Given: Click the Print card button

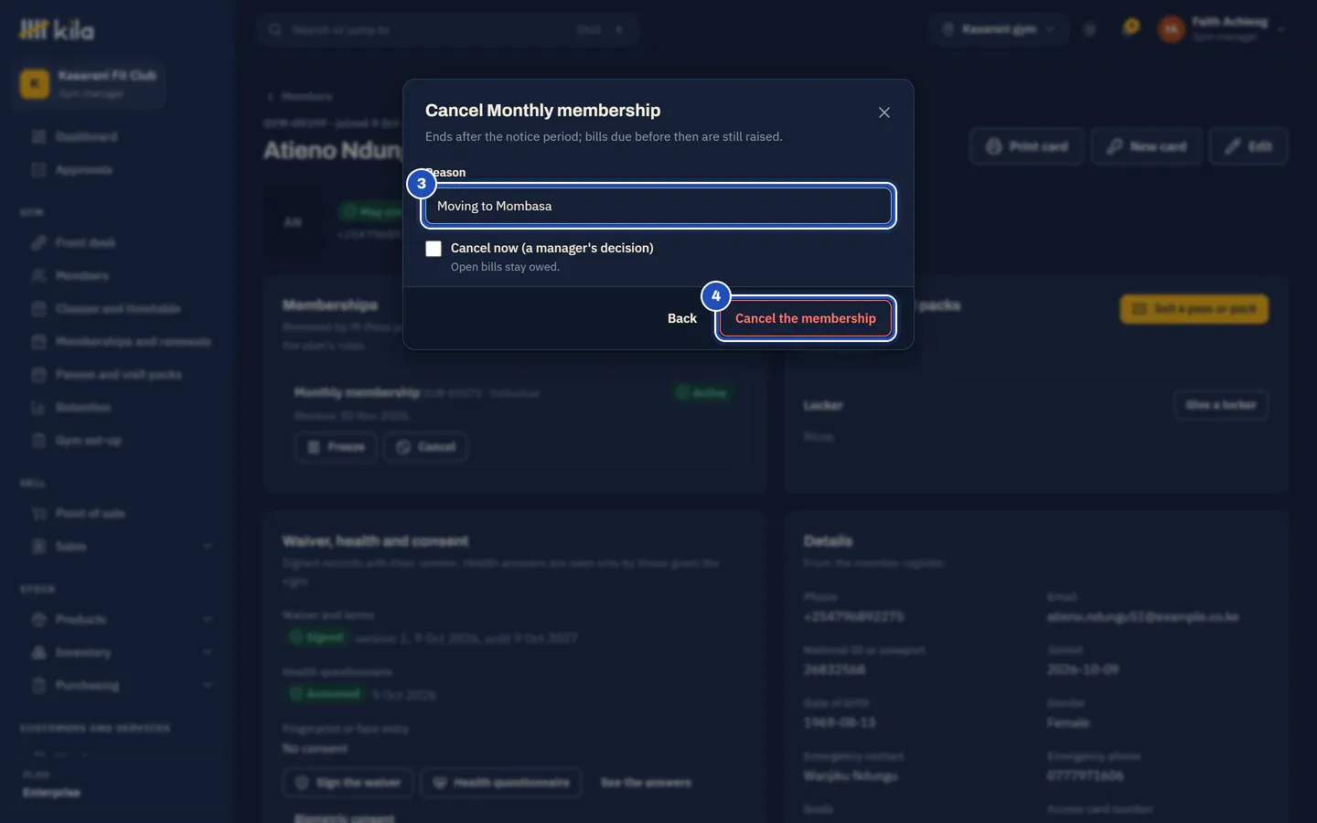Looking at the screenshot, I should pos(1026,146).
